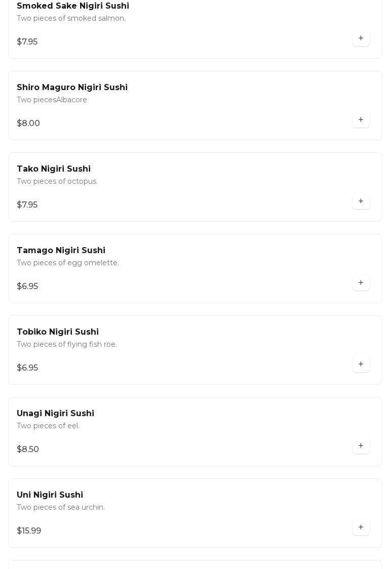Screen dimensions: 390x569
Task: Open the Shiro Maguro Nigiri Sushi title
Action: tap(72, 88)
